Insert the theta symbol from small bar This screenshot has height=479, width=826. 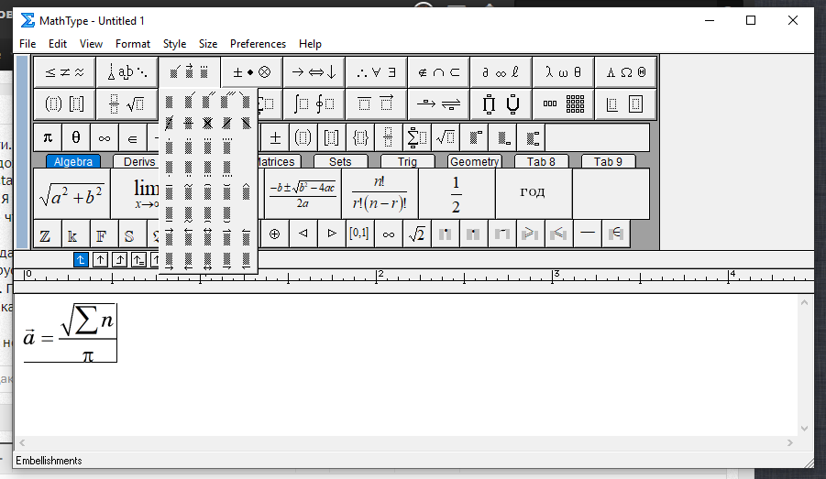pyautogui.click(x=76, y=138)
